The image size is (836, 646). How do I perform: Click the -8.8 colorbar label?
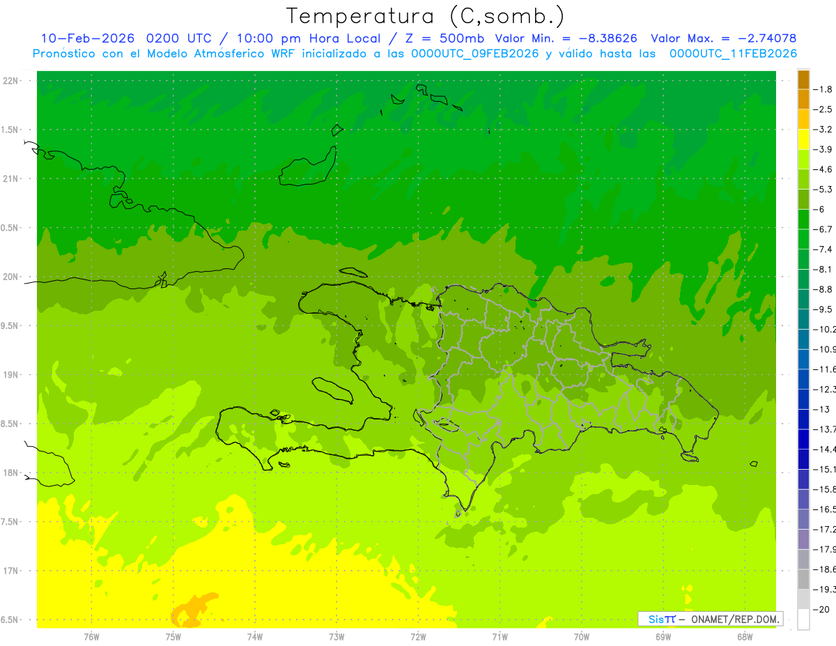(823, 289)
